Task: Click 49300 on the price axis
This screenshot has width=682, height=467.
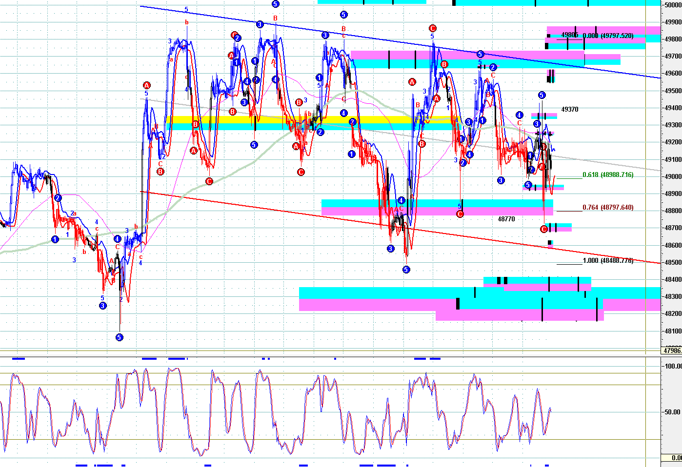Action: point(673,125)
